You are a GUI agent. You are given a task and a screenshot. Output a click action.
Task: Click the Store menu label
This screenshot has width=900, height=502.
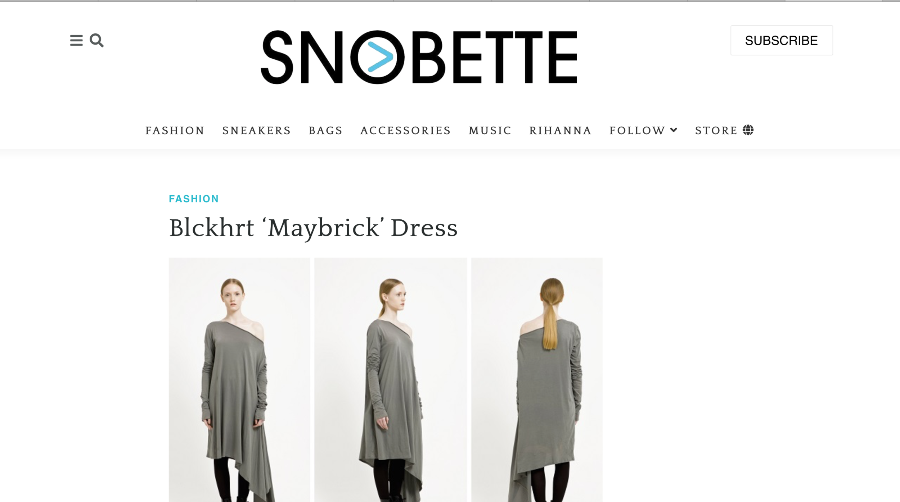pos(716,130)
